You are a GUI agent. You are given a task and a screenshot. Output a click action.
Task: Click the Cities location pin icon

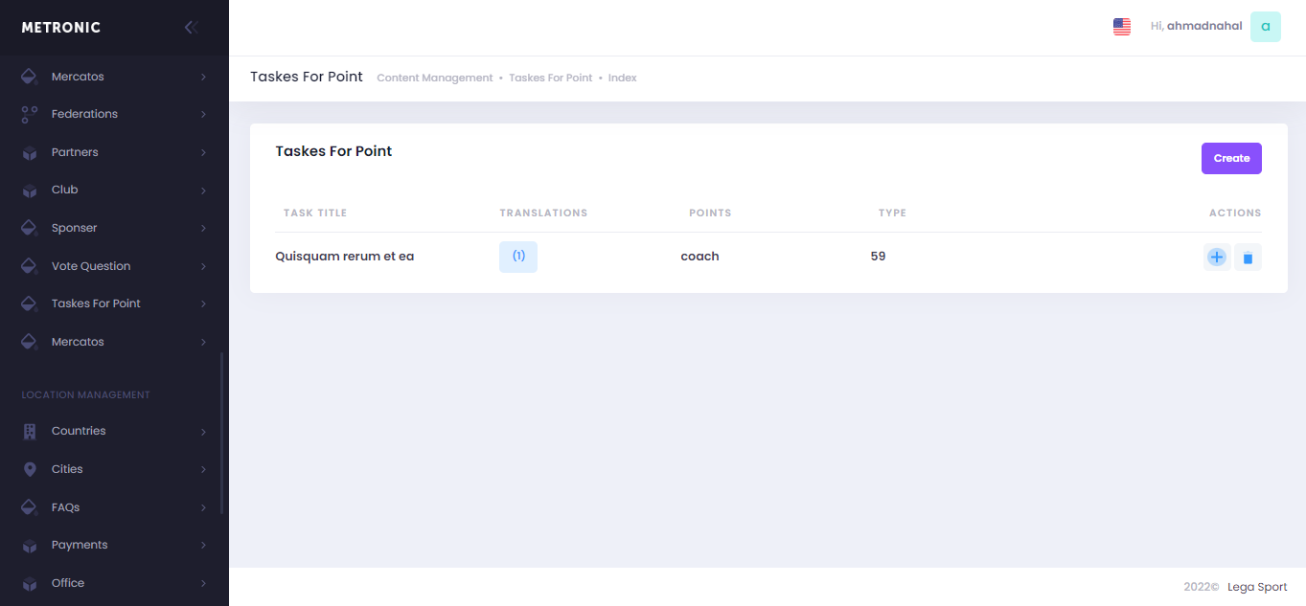coord(30,469)
